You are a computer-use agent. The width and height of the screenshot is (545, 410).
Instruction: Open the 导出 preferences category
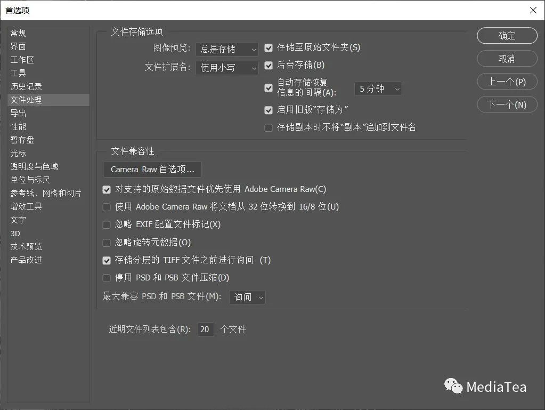coord(48,113)
